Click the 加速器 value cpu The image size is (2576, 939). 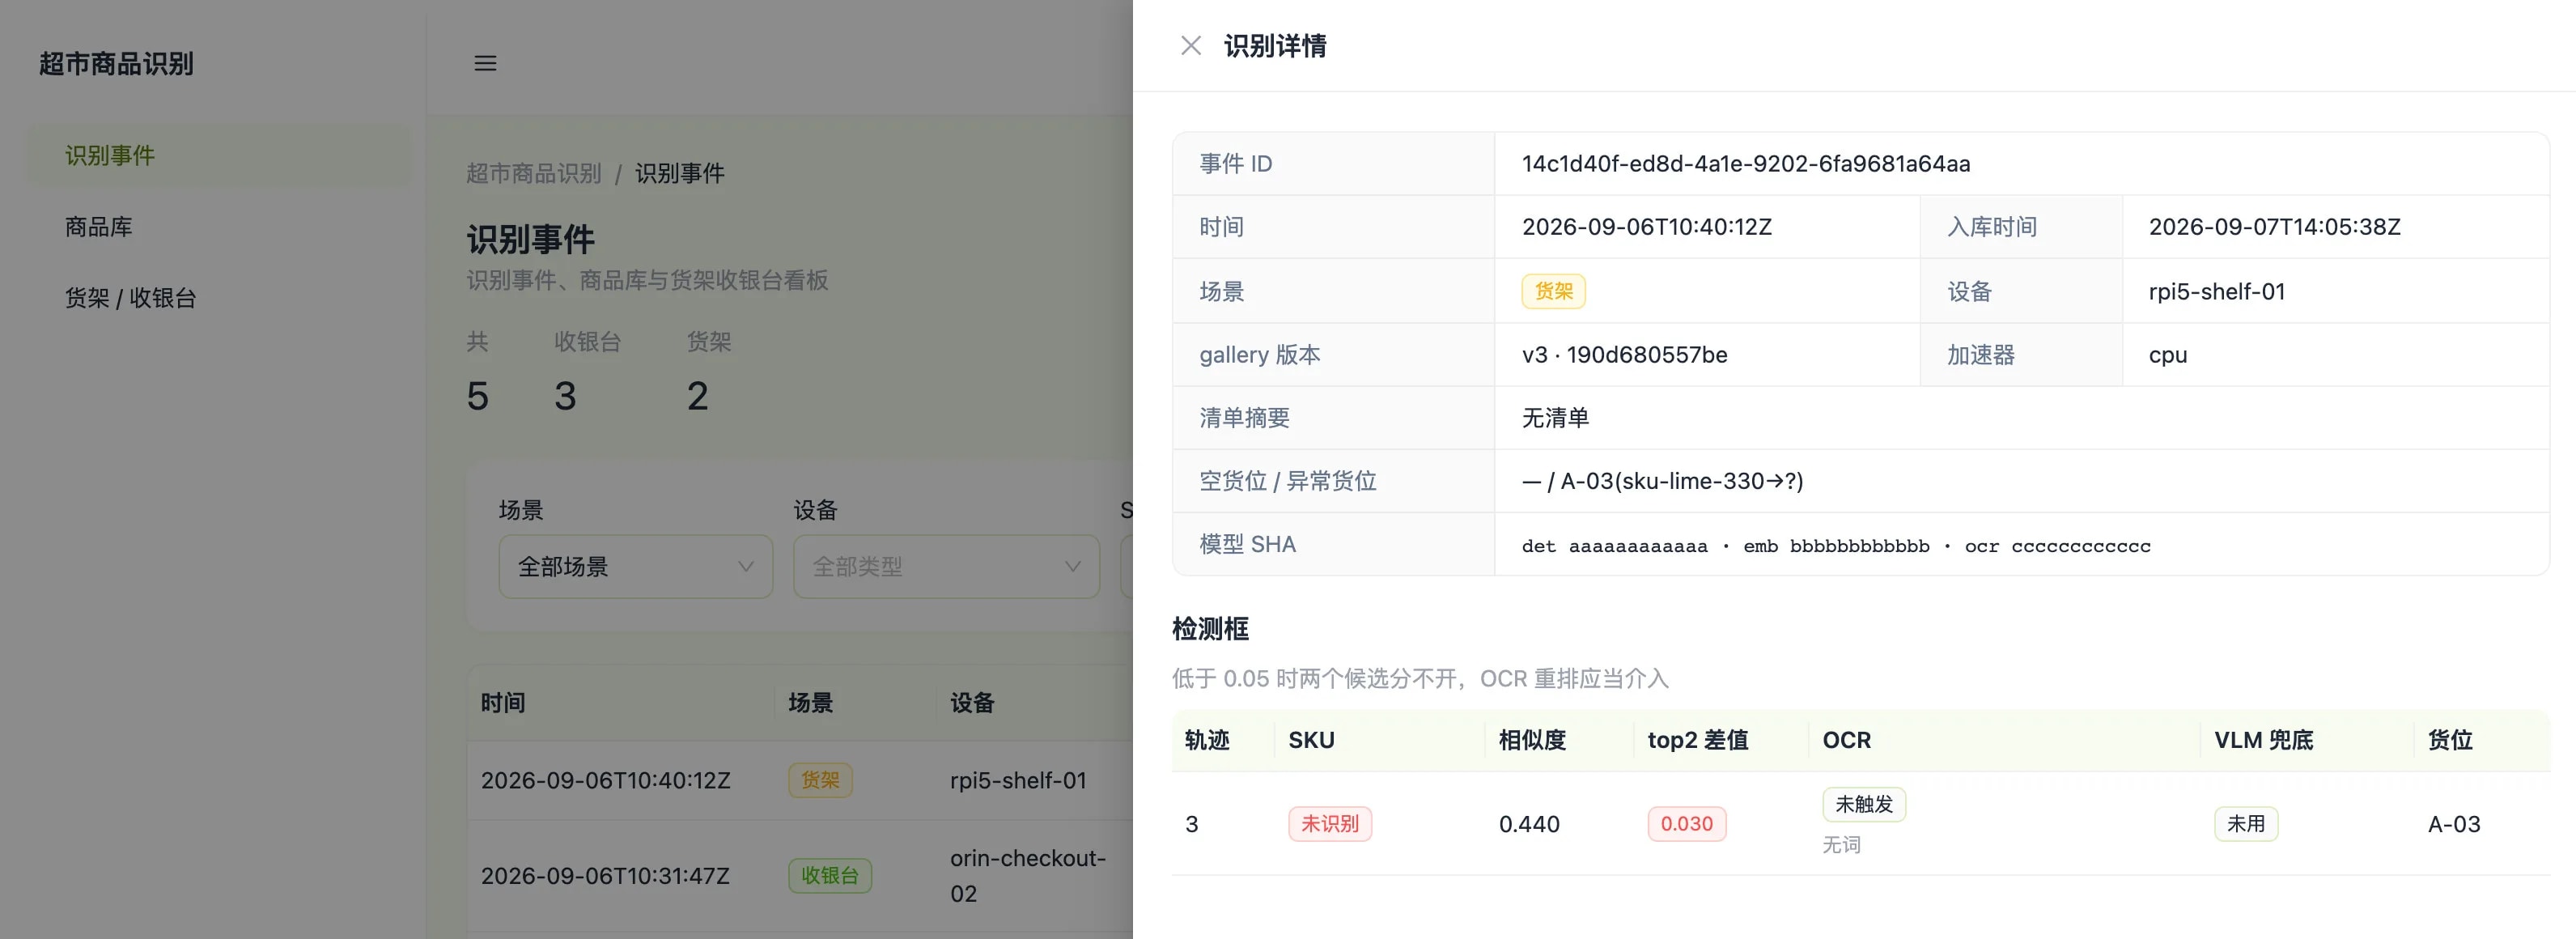coord(2168,355)
